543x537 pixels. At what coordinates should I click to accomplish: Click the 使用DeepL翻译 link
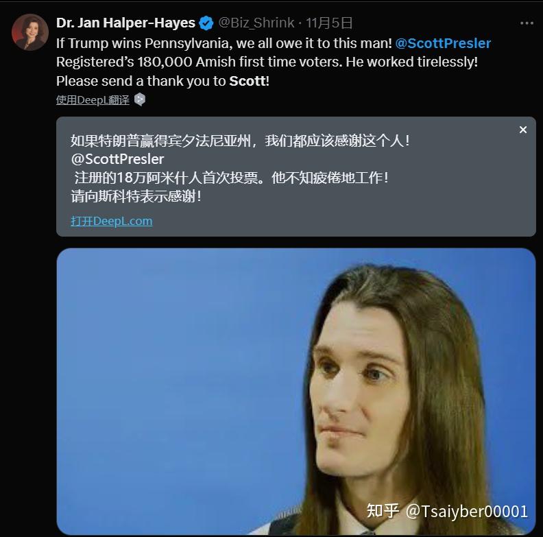tap(93, 100)
